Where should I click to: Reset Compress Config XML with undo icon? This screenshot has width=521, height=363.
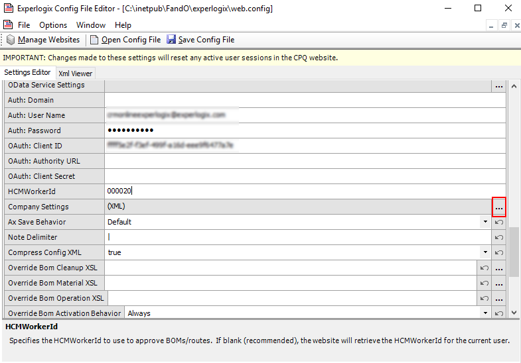pyautogui.click(x=498, y=252)
